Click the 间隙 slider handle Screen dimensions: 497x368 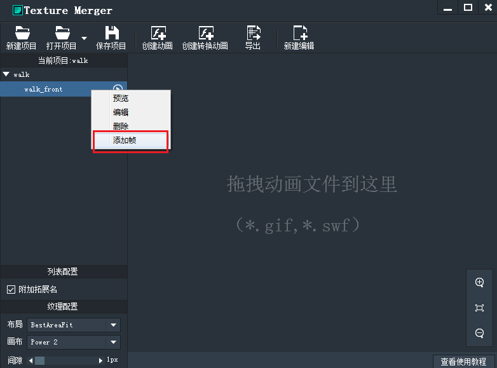[x=39, y=360]
